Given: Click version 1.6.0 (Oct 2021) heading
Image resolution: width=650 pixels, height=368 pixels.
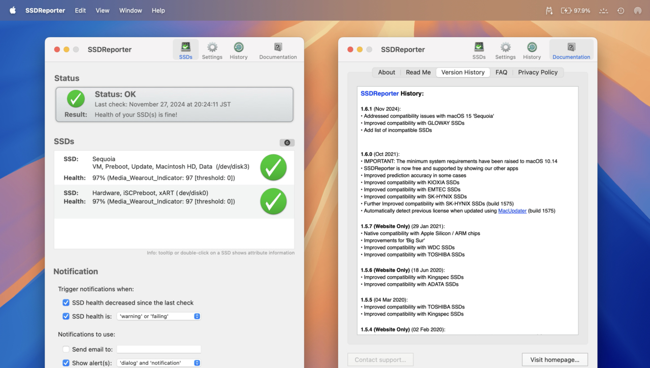Looking at the screenshot, I should [380, 154].
